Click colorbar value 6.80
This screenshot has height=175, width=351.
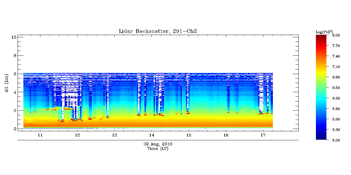(x=336, y=77)
